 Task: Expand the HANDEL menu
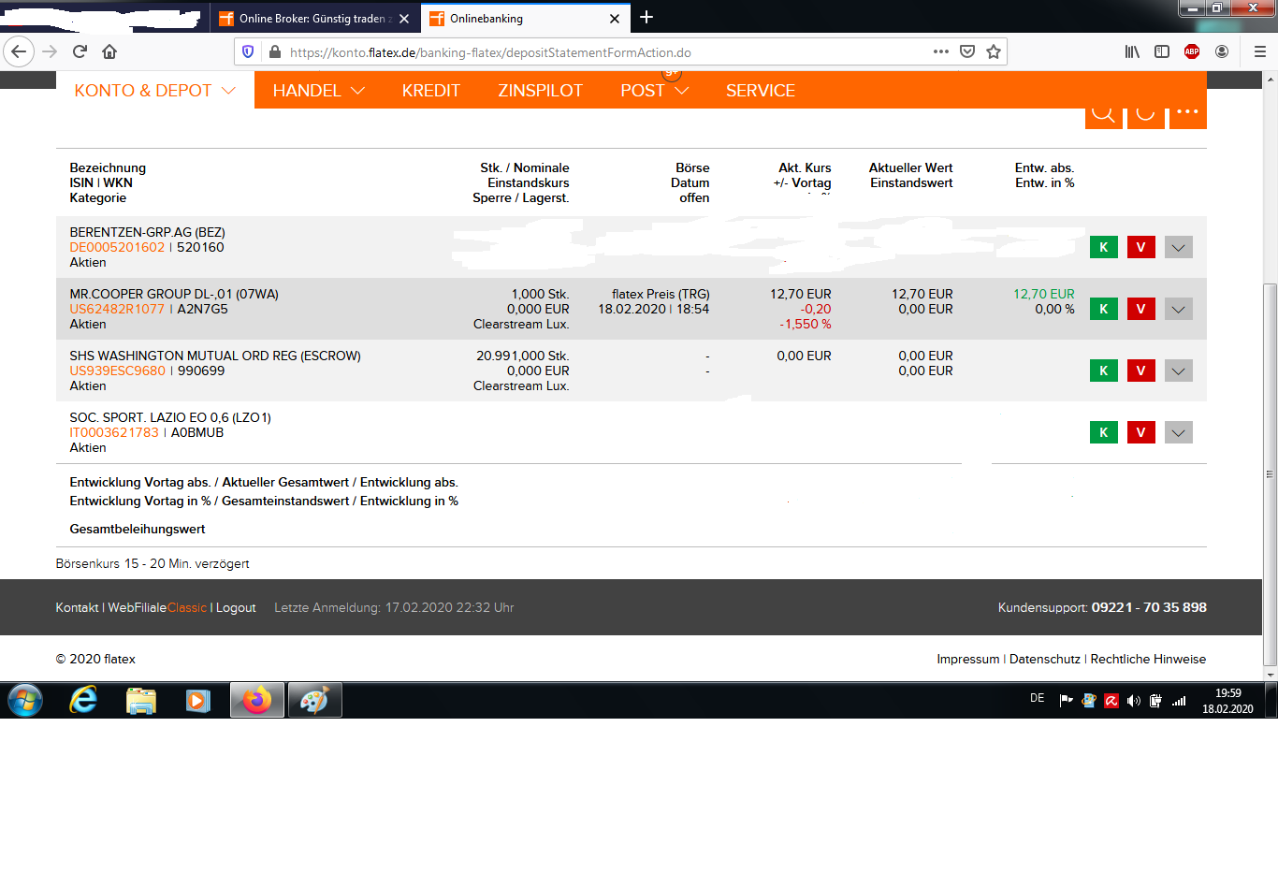pyautogui.click(x=319, y=91)
